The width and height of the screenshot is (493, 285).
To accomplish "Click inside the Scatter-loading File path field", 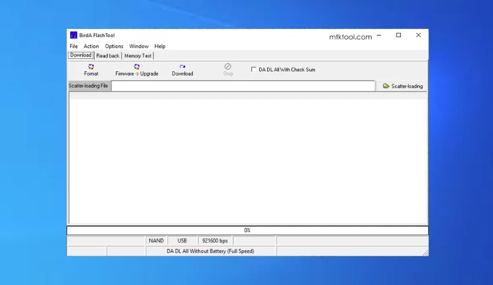I will coord(244,86).
